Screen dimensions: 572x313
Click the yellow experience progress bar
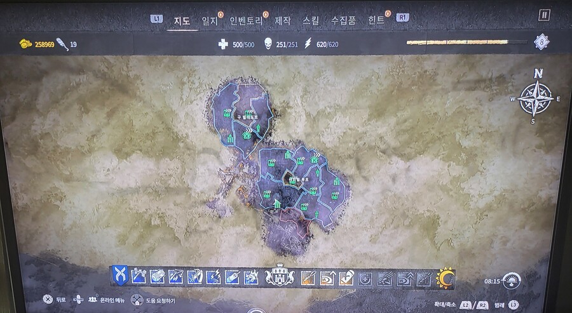[x=466, y=43]
